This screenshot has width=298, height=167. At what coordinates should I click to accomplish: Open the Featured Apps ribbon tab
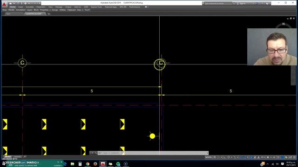pos(111,7)
